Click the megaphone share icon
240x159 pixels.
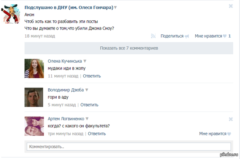187,36
